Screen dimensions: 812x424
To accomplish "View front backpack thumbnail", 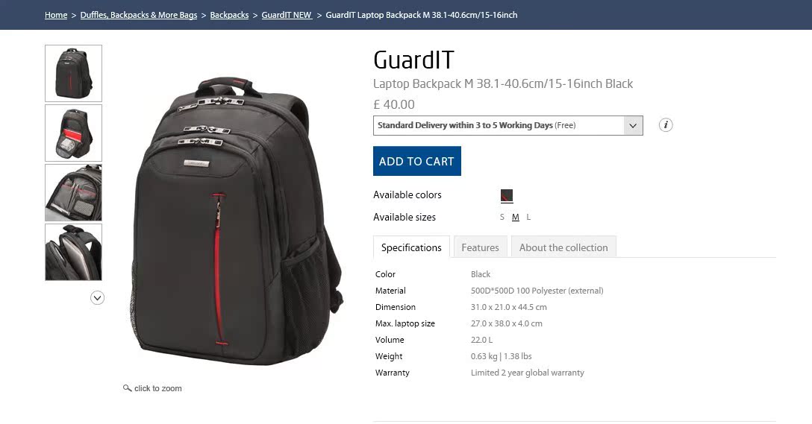I will [x=74, y=74].
